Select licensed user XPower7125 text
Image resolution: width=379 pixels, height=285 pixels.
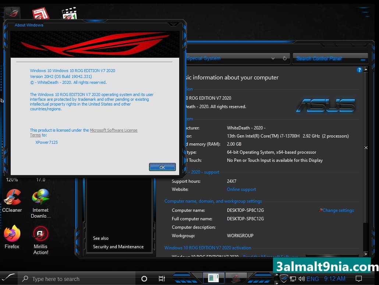click(x=46, y=142)
